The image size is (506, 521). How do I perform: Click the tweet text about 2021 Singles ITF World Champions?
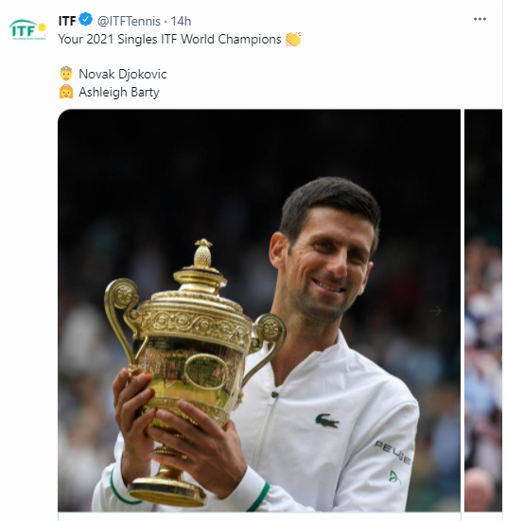pos(169,39)
